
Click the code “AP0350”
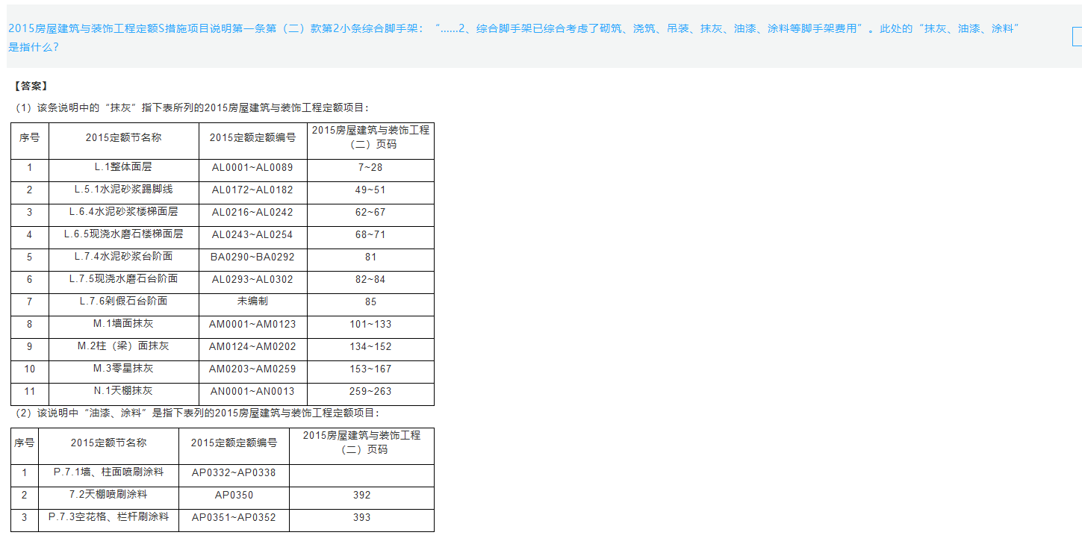pos(234,495)
